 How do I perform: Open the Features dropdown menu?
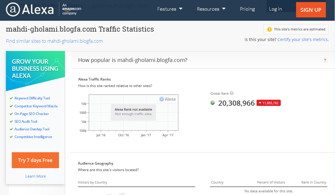(x=170, y=9)
